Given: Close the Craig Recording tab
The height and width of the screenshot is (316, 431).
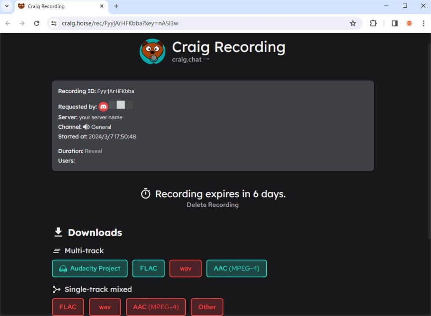Looking at the screenshot, I should 102,6.
